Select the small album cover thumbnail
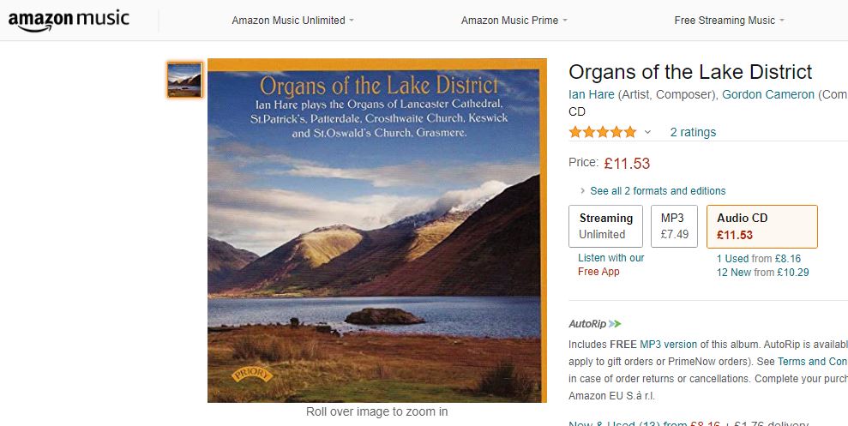 point(184,80)
